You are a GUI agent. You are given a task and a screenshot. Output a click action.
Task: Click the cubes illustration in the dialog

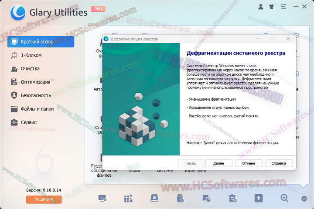[x=143, y=119]
